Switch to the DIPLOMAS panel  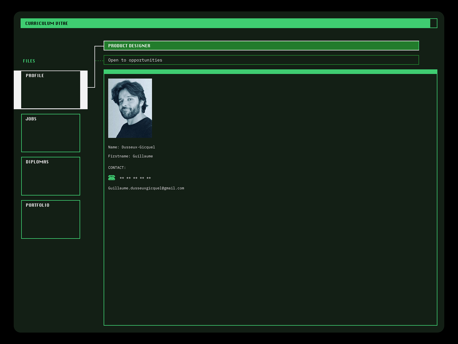coord(50,176)
